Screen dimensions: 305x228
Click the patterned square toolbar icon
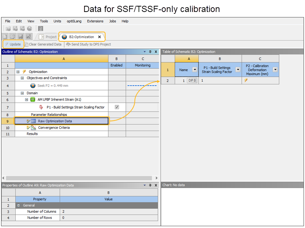point(41,29)
